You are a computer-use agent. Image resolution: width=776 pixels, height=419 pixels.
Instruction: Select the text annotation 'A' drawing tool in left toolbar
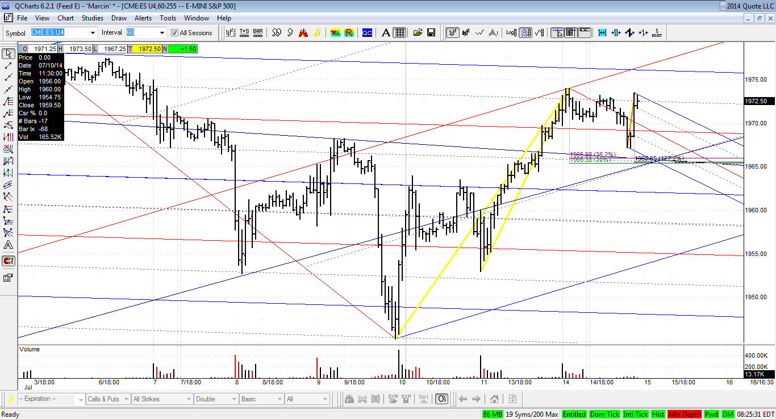[9, 245]
